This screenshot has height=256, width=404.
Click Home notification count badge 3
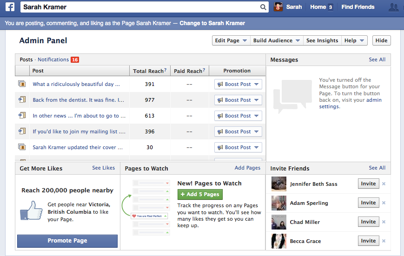[x=330, y=7]
